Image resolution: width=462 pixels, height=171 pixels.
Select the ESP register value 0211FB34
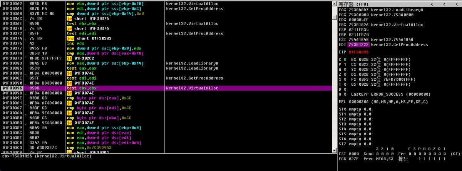[x=359, y=30]
